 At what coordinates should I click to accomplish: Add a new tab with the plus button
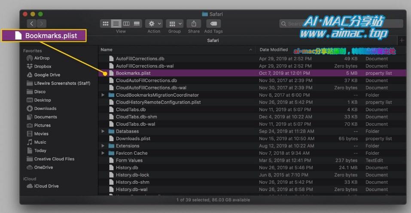click(x=402, y=41)
